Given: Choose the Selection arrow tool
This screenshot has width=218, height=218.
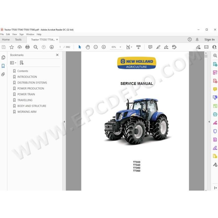Looking at the screenshot, I should tap(80, 47).
